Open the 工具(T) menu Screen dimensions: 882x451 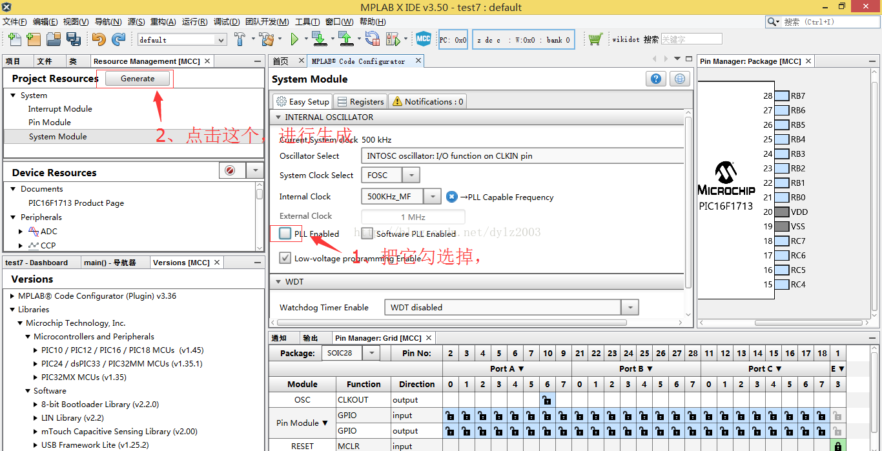307,21
